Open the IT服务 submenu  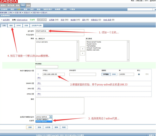[x=73, y=9]
